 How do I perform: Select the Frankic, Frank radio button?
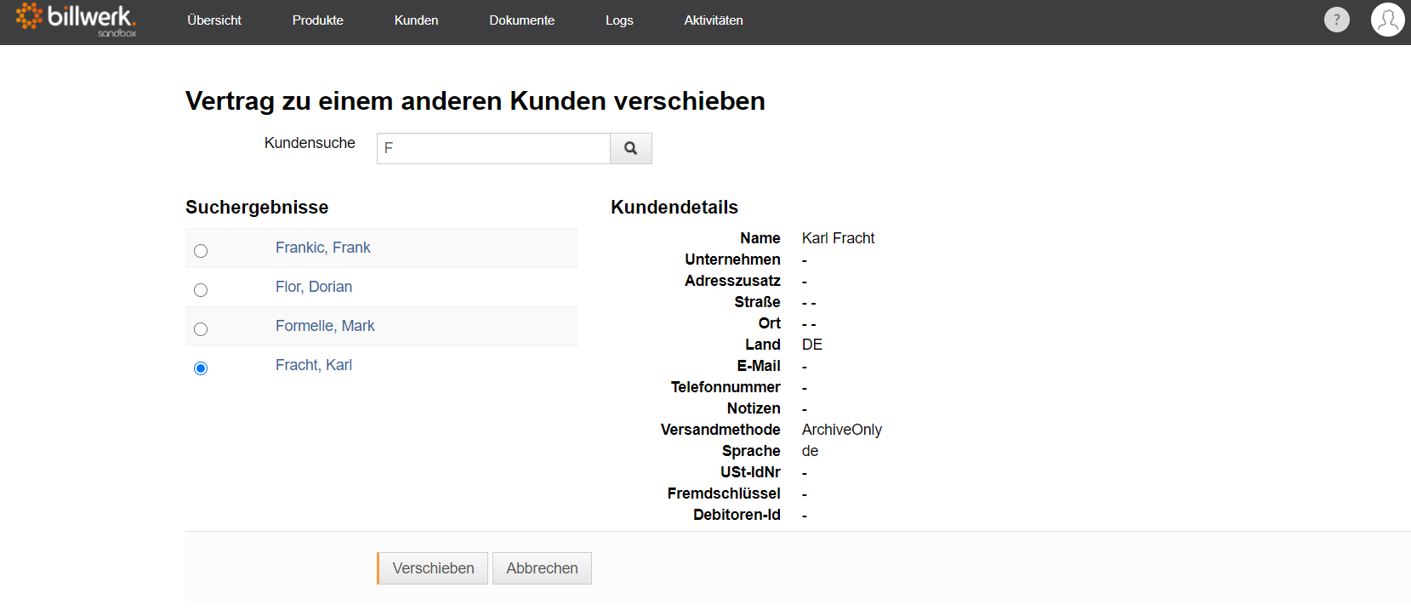(x=201, y=251)
